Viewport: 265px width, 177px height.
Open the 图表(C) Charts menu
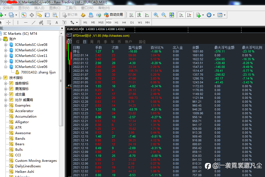click(x=55, y=8)
